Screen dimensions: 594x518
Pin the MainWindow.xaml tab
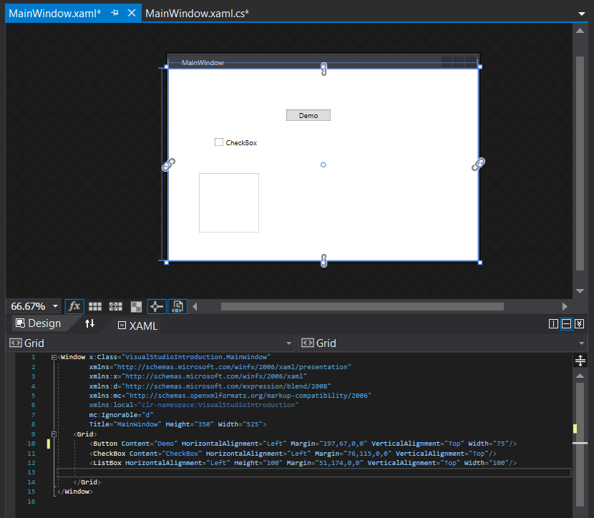[115, 13]
